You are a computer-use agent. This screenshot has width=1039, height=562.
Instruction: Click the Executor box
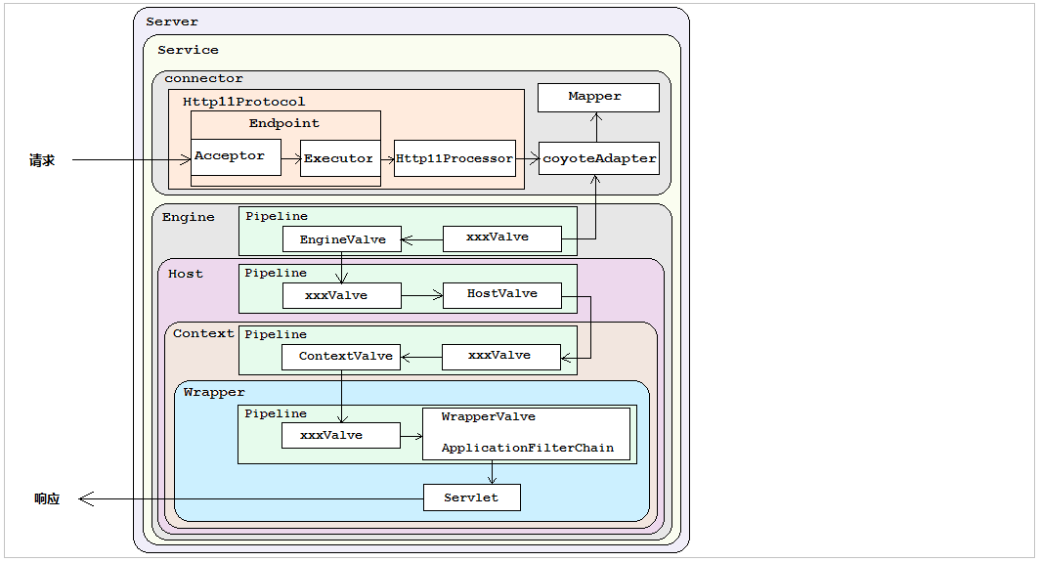coord(338,158)
